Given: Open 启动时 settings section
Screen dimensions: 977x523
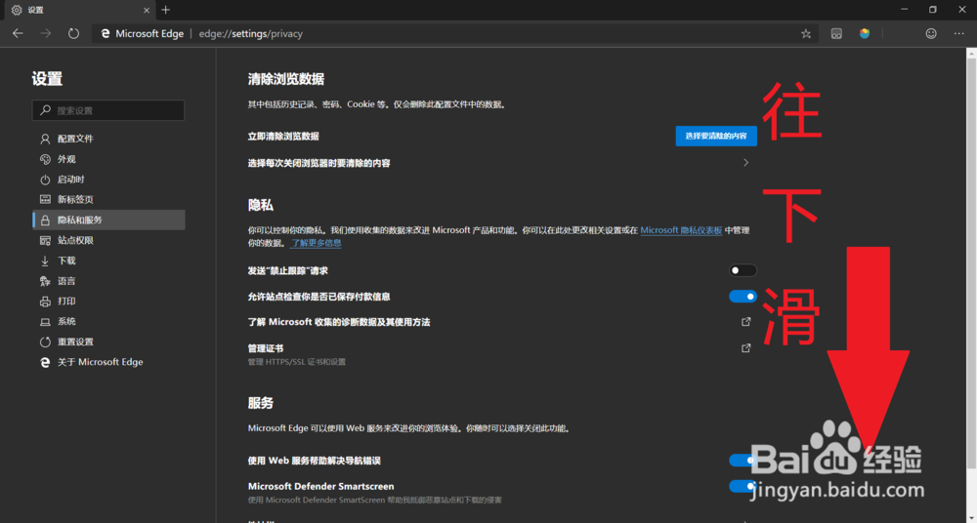Looking at the screenshot, I should (x=108, y=180).
